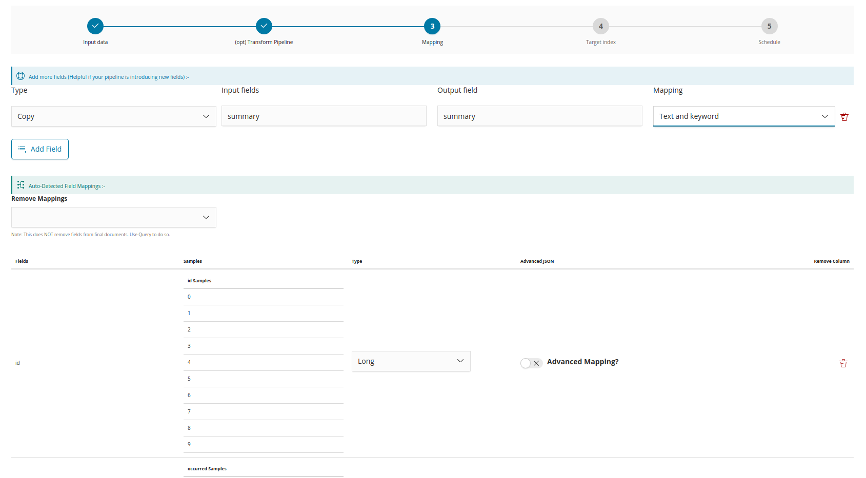The image size is (866, 478).
Task: Open the Copy type dropdown
Action: click(x=113, y=116)
